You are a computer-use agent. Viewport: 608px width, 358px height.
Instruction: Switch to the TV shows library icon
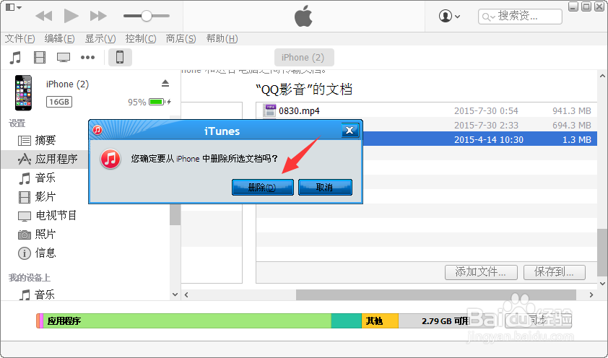click(64, 58)
